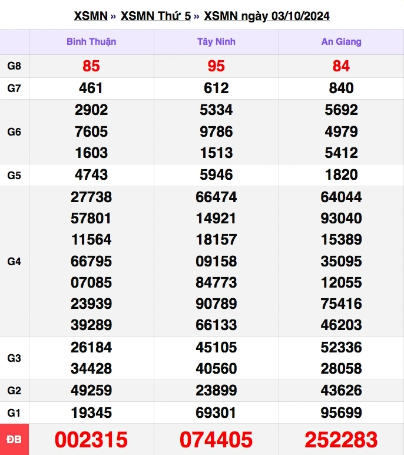
Task: Click the XSMN ngày 03/10/2024 link
Action: (x=266, y=16)
